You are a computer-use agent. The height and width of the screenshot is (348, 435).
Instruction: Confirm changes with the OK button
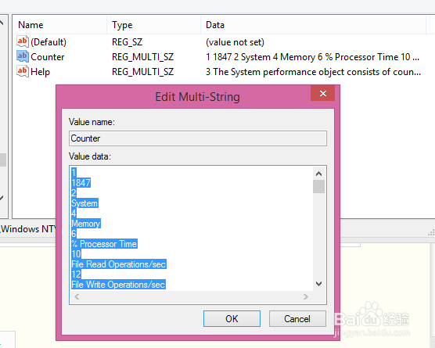coord(232,318)
